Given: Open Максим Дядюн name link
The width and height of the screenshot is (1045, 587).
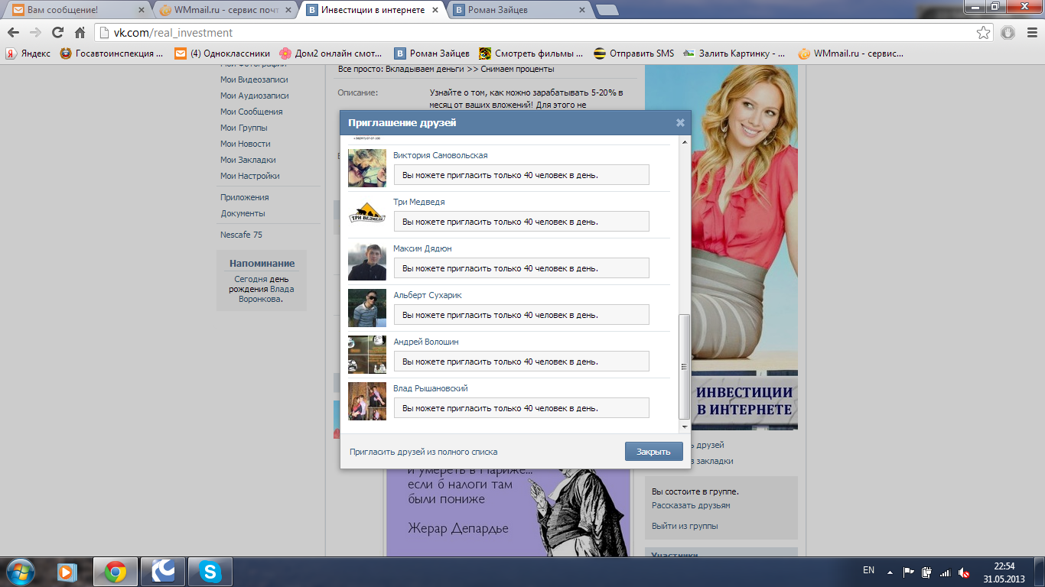Looking at the screenshot, I should click(422, 248).
